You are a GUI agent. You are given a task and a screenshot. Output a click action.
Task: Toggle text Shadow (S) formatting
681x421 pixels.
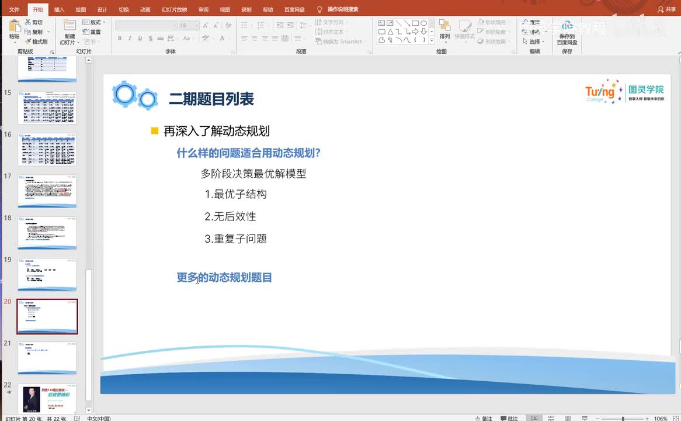coord(150,38)
